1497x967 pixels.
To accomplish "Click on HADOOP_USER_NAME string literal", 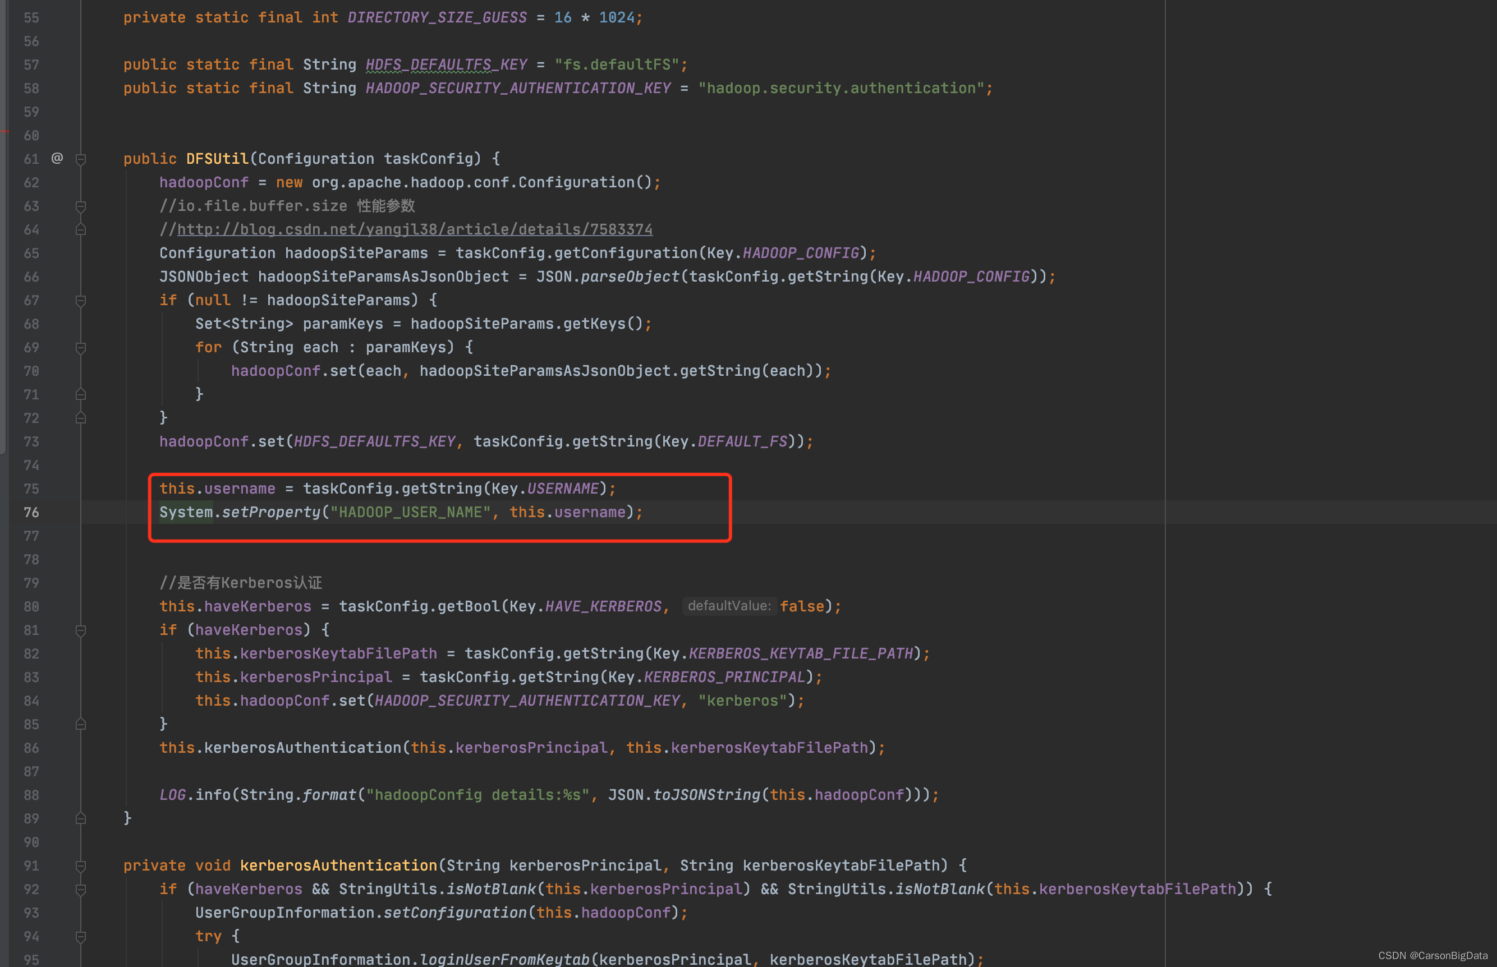I will (x=411, y=512).
